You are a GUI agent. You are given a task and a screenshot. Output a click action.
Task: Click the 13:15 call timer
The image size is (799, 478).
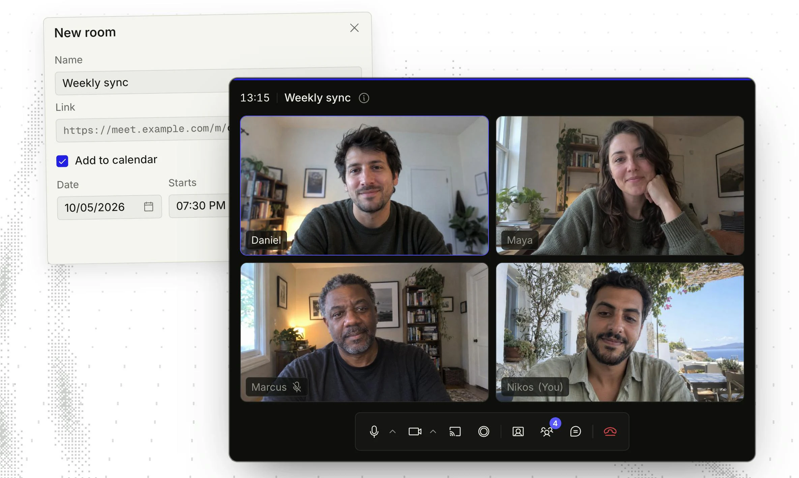(255, 98)
